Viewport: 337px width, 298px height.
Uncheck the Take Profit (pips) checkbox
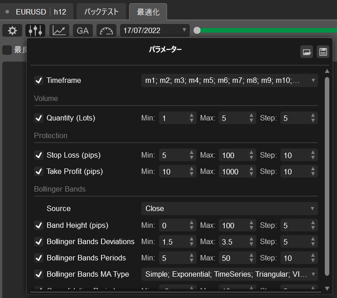coord(39,172)
